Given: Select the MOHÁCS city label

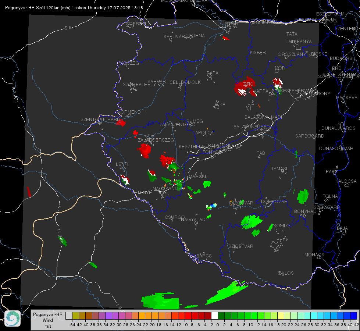Looking at the screenshot, I should pyautogui.click(x=314, y=255).
